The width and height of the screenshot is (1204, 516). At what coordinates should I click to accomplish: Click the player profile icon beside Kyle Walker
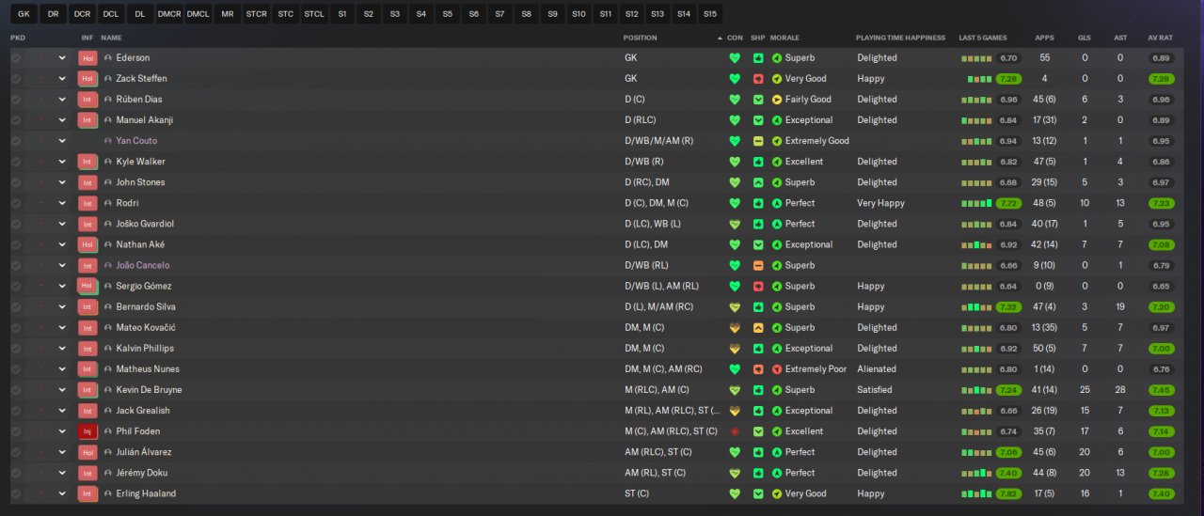pos(108,162)
